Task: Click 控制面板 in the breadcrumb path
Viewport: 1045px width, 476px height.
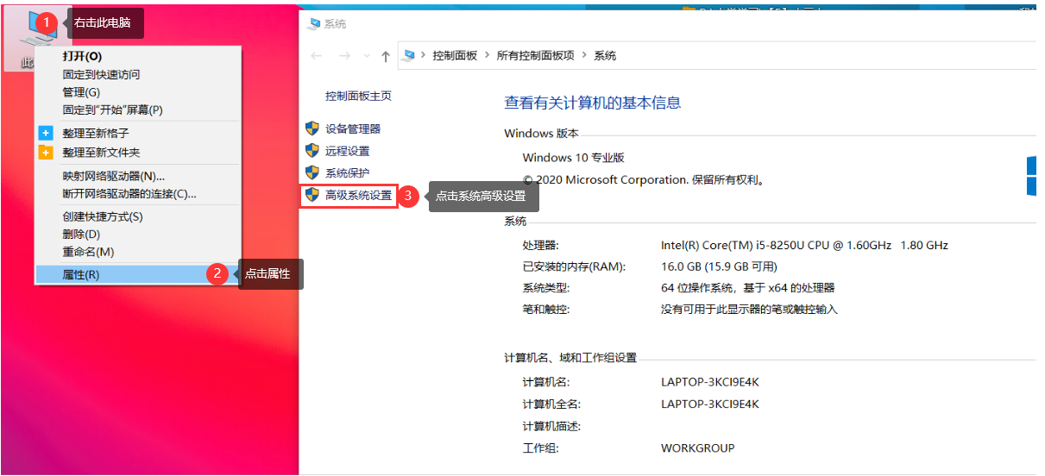Action: click(455, 55)
